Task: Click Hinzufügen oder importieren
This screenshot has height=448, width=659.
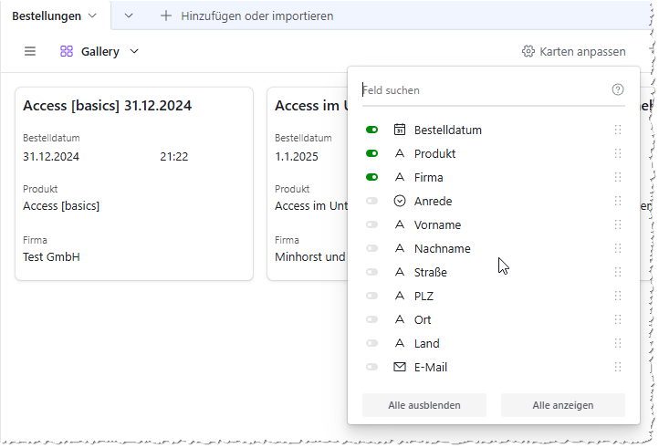Action: pyautogui.click(x=256, y=16)
